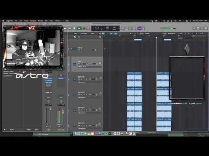
Task: Click the Stop button in the transport
Action: pos(74,29)
